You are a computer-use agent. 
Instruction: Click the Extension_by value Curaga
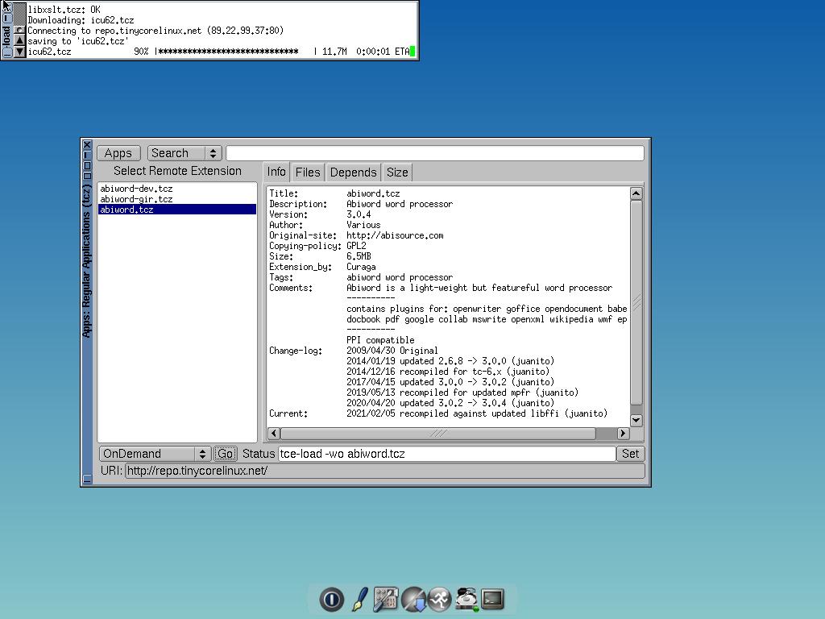(361, 267)
